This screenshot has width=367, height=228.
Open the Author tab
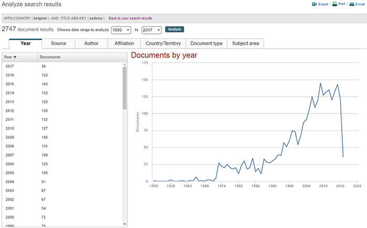[91, 43]
